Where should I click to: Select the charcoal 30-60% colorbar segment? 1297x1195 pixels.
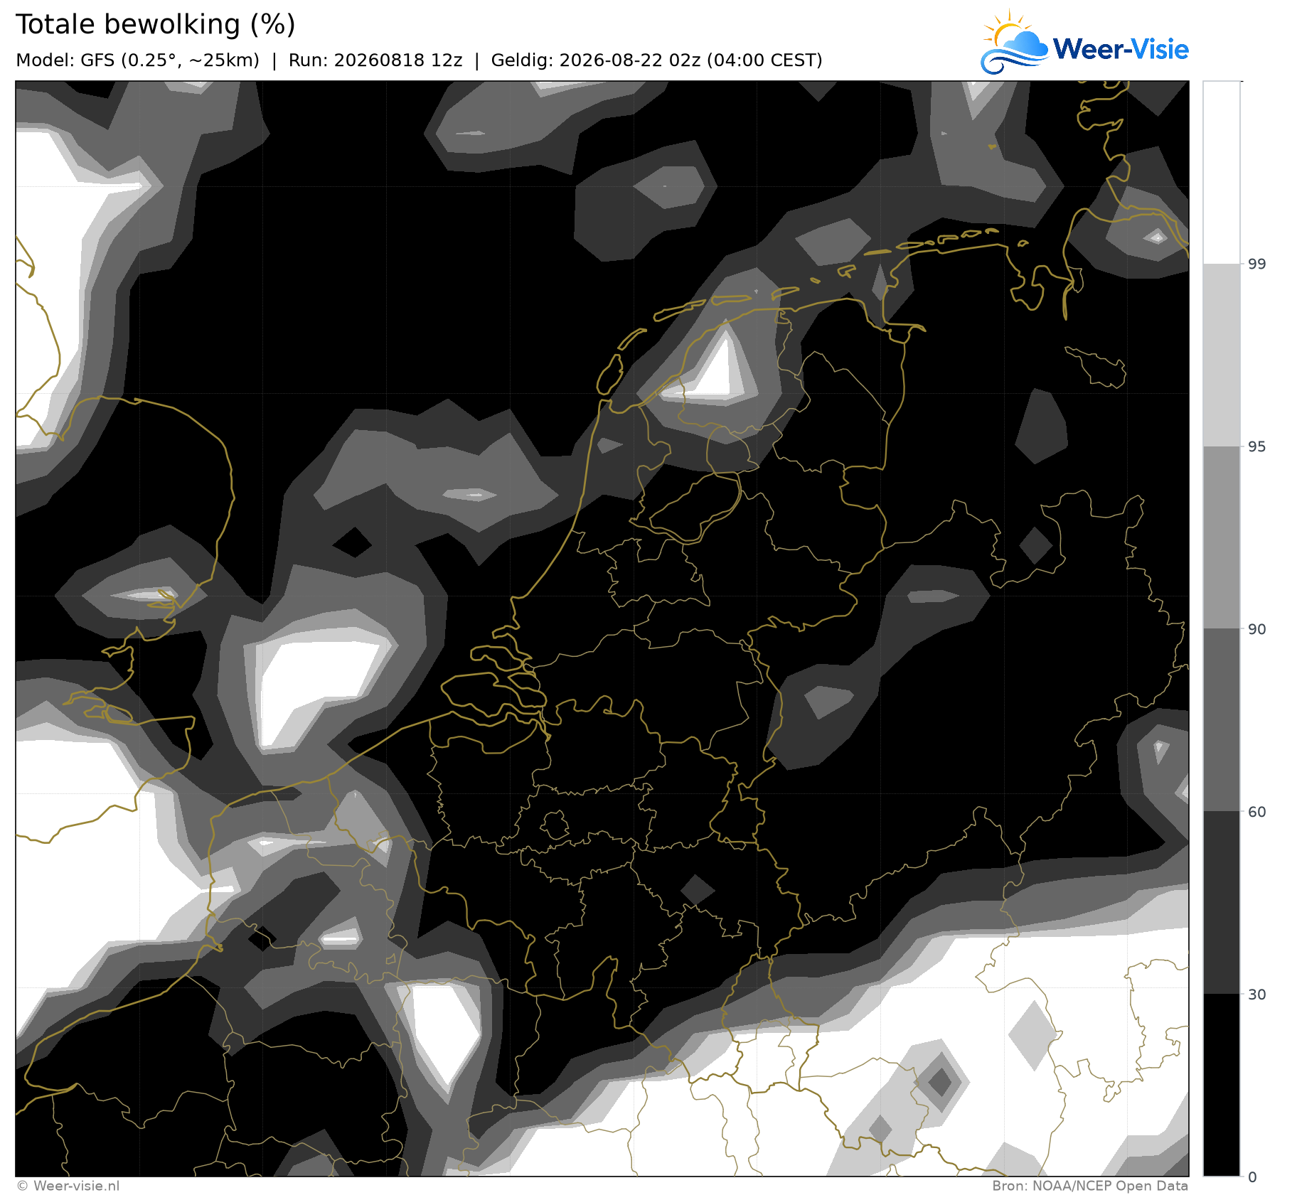click(x=1222, y=903)
